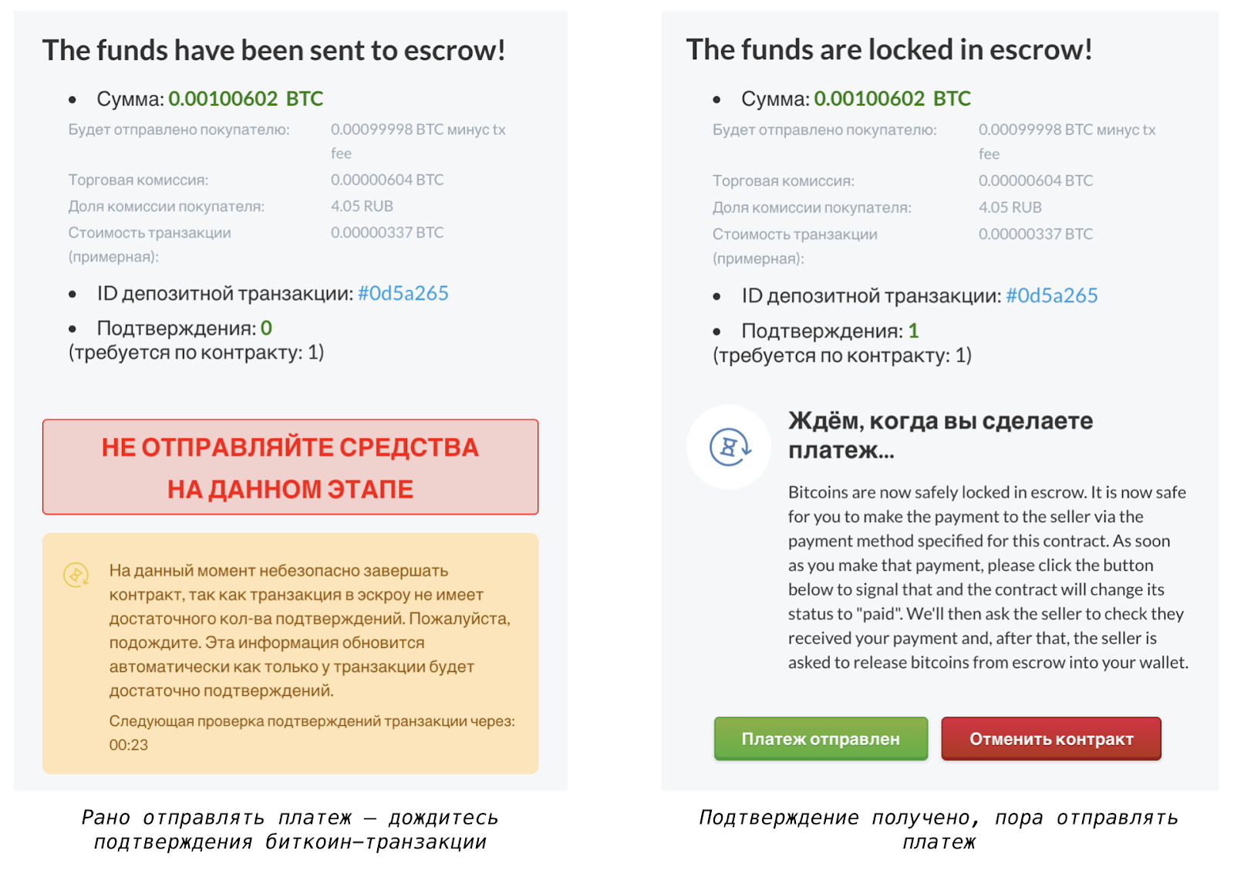Image resolution: width=1234 pixels, height=884 pixels.
Task: Click the "The funds have been sent to escrow!" heading
Action: (x=274, y=51)
